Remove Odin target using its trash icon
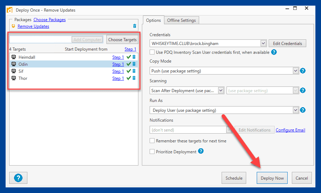This screenshot has width=321, height=193. coord(134,64)
